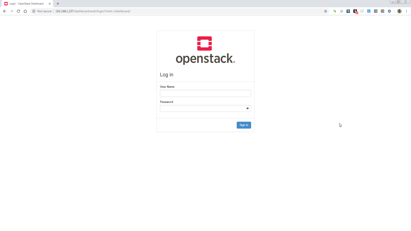
Task: Click the faded jar extension icon
Action: pos(362,11)
